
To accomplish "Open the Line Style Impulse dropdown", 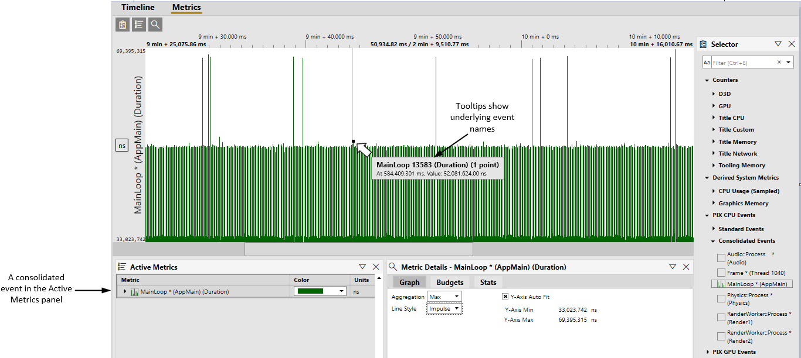I will point(445,308).
